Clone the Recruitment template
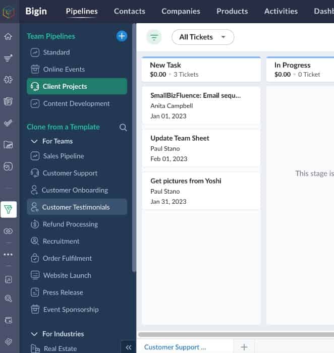Image resolution: width=334 pixels, height=353 pixels. (77, 242)
